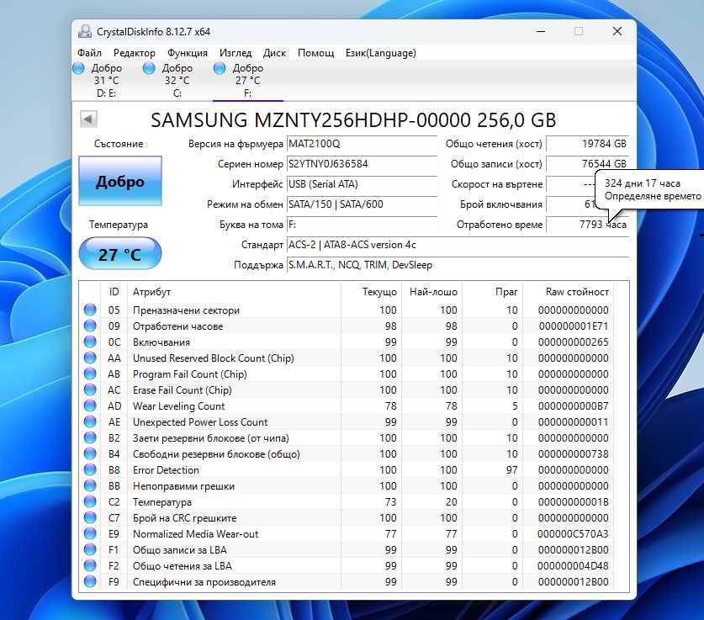704x620 pixels.
Task: Click raw value 000000C570A3
Action: 574,534
